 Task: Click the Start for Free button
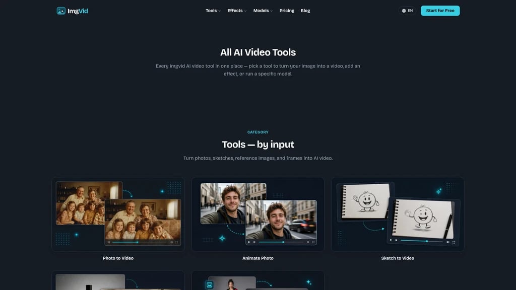coord(440,11)
